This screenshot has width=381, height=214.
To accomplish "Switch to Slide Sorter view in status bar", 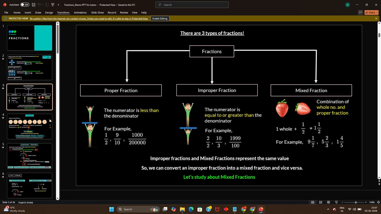I will click(x=320, y=202).
